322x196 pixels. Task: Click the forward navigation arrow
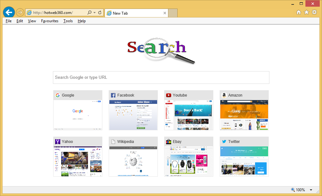[20, 12]
